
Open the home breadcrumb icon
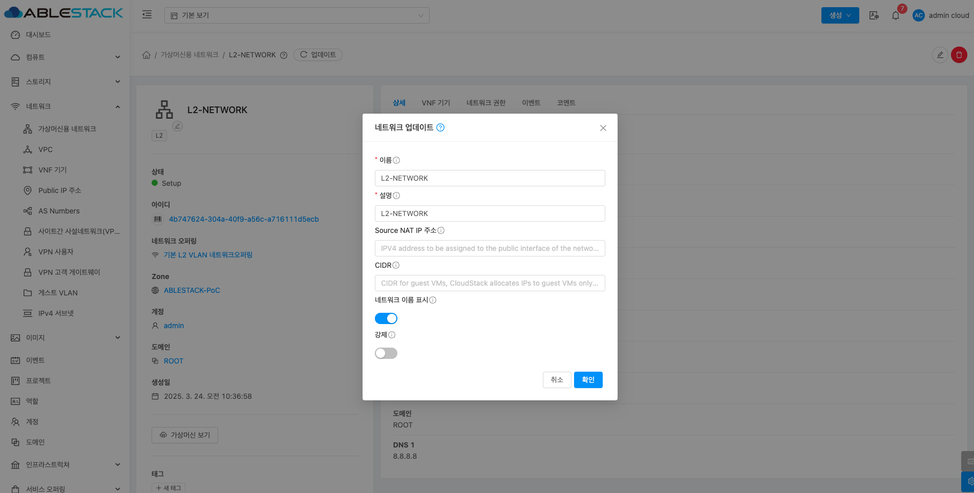coord(146,55)
